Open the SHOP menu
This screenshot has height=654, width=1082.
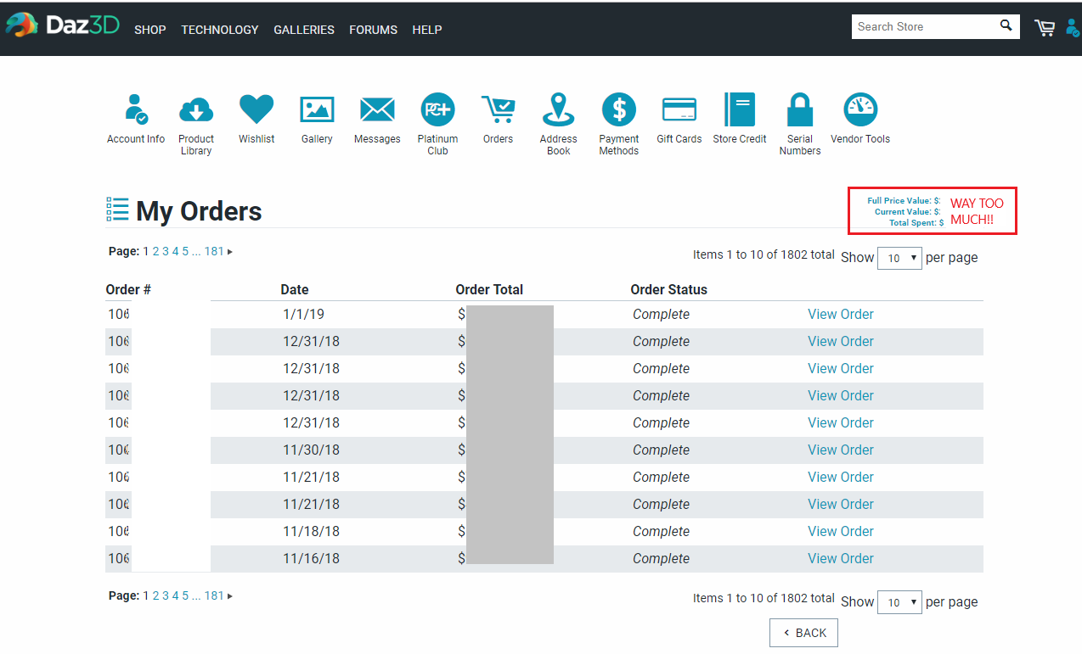point(150,30)
